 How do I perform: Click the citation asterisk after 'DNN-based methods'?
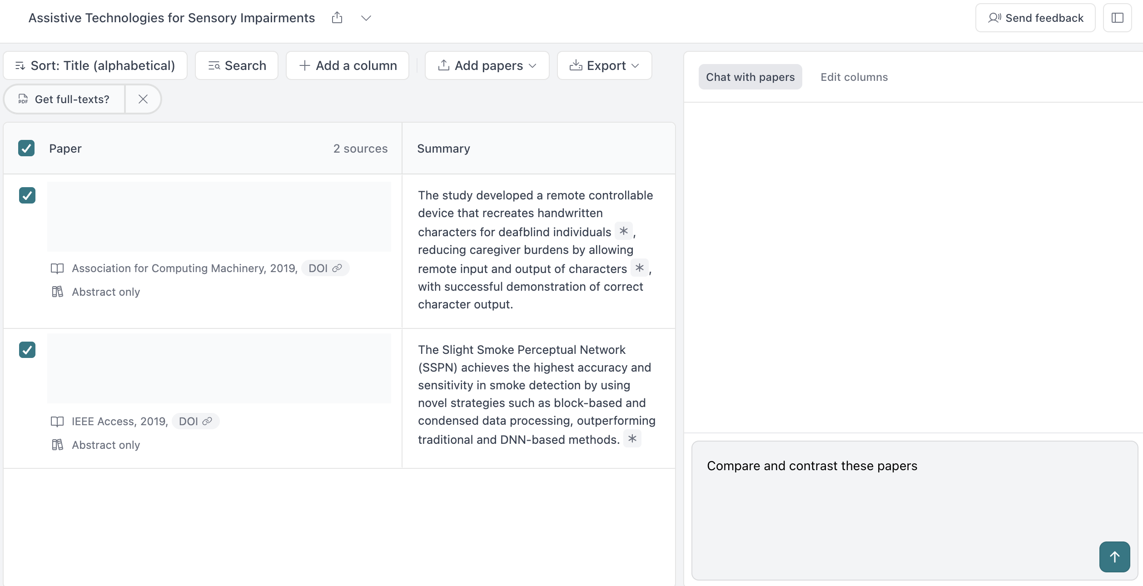[x=632, y=438]
